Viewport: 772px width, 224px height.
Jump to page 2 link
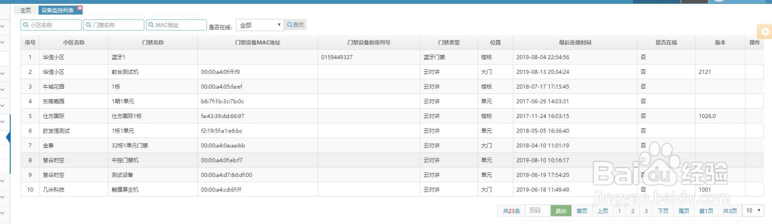(x=633, y=211)
